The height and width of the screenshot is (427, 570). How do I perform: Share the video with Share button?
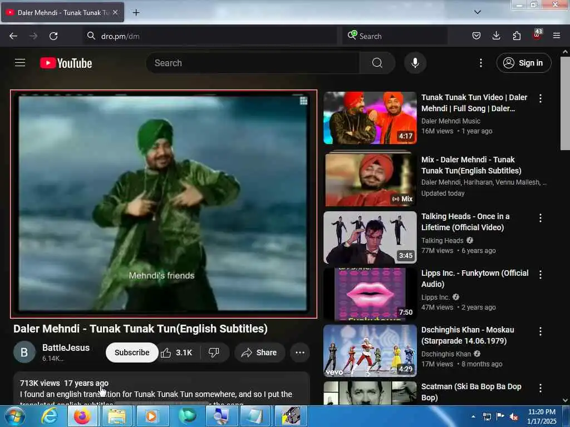click(x=259, y=352)
